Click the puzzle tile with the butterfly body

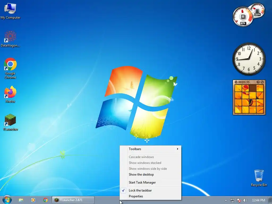pyautogui.click(x=253, y=103)
